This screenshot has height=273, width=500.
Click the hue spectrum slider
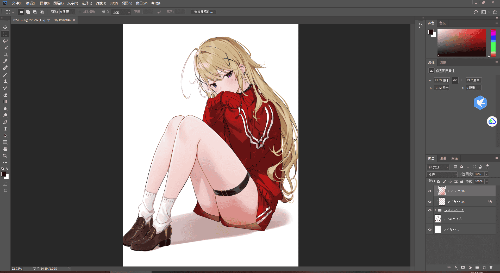(x=493, y=42)
